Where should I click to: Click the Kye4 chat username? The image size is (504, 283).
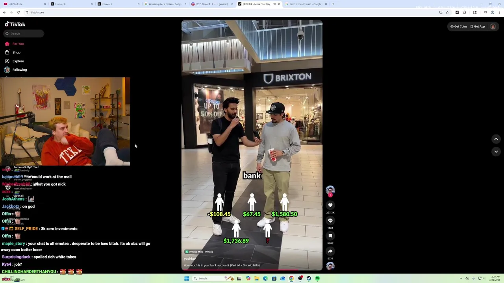click(x=6, y=265)
